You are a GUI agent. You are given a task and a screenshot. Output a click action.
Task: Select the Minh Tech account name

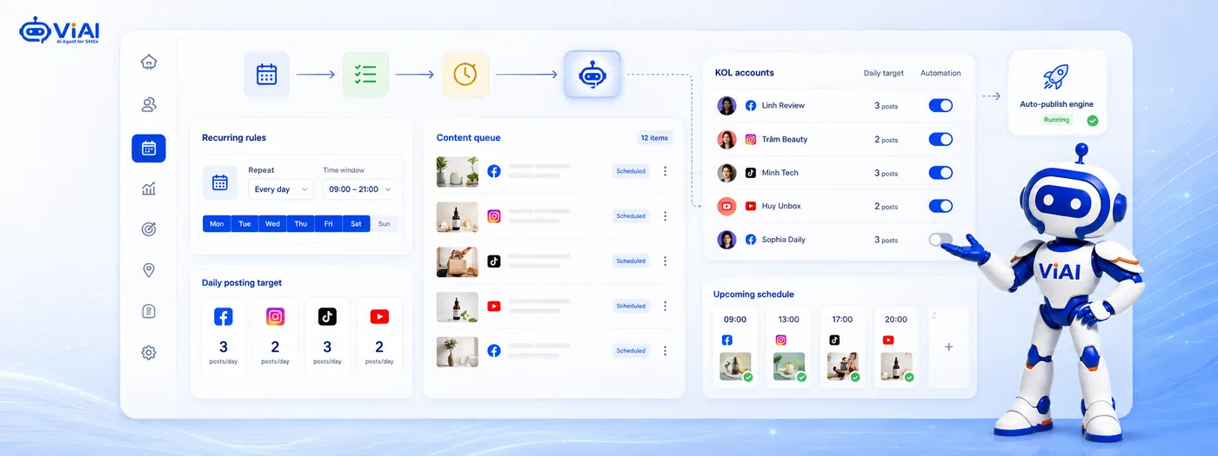[780, 173]
